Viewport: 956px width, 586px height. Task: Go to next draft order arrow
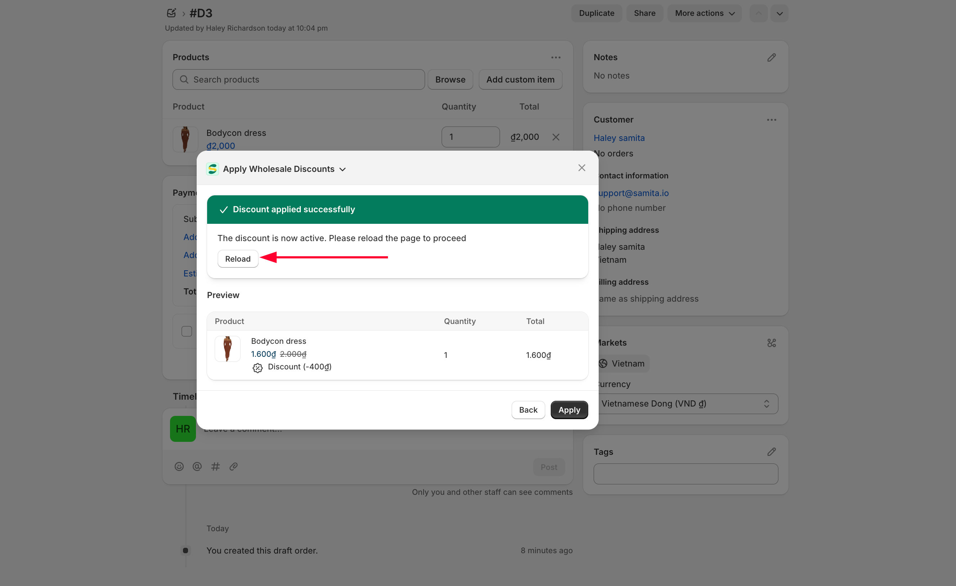tap(779, 13)
